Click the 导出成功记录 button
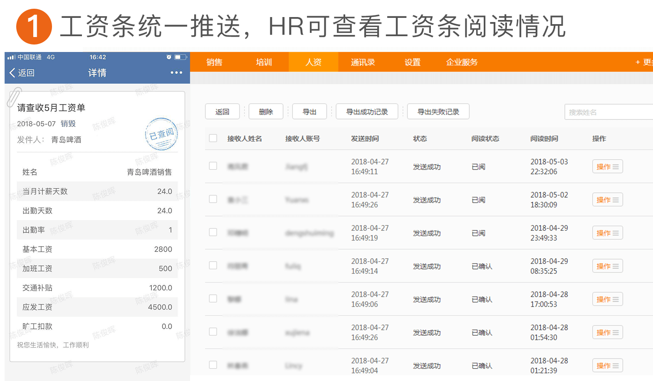Viewport: 653px width, 381px height. (x=367, y=111)
